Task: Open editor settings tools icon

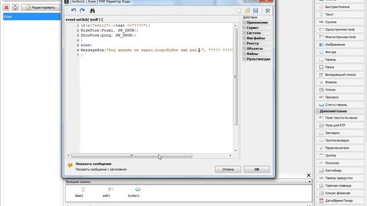Action: click(267, 11)
